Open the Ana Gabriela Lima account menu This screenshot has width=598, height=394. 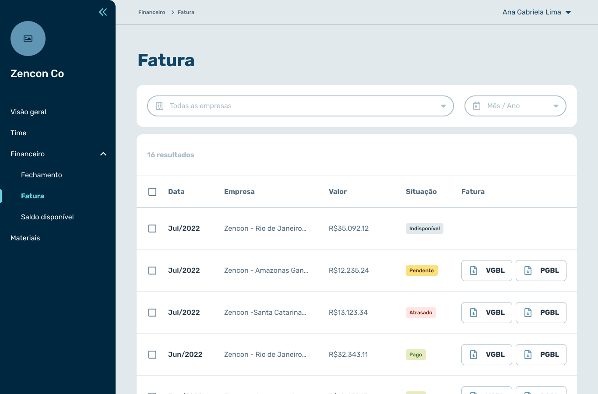pyautogui.click(x=536, y=12)
